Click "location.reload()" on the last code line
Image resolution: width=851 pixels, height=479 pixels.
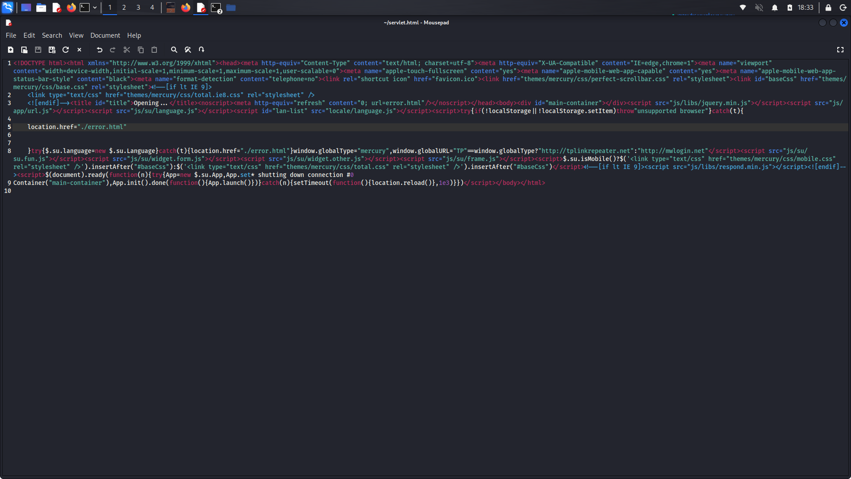402,183
